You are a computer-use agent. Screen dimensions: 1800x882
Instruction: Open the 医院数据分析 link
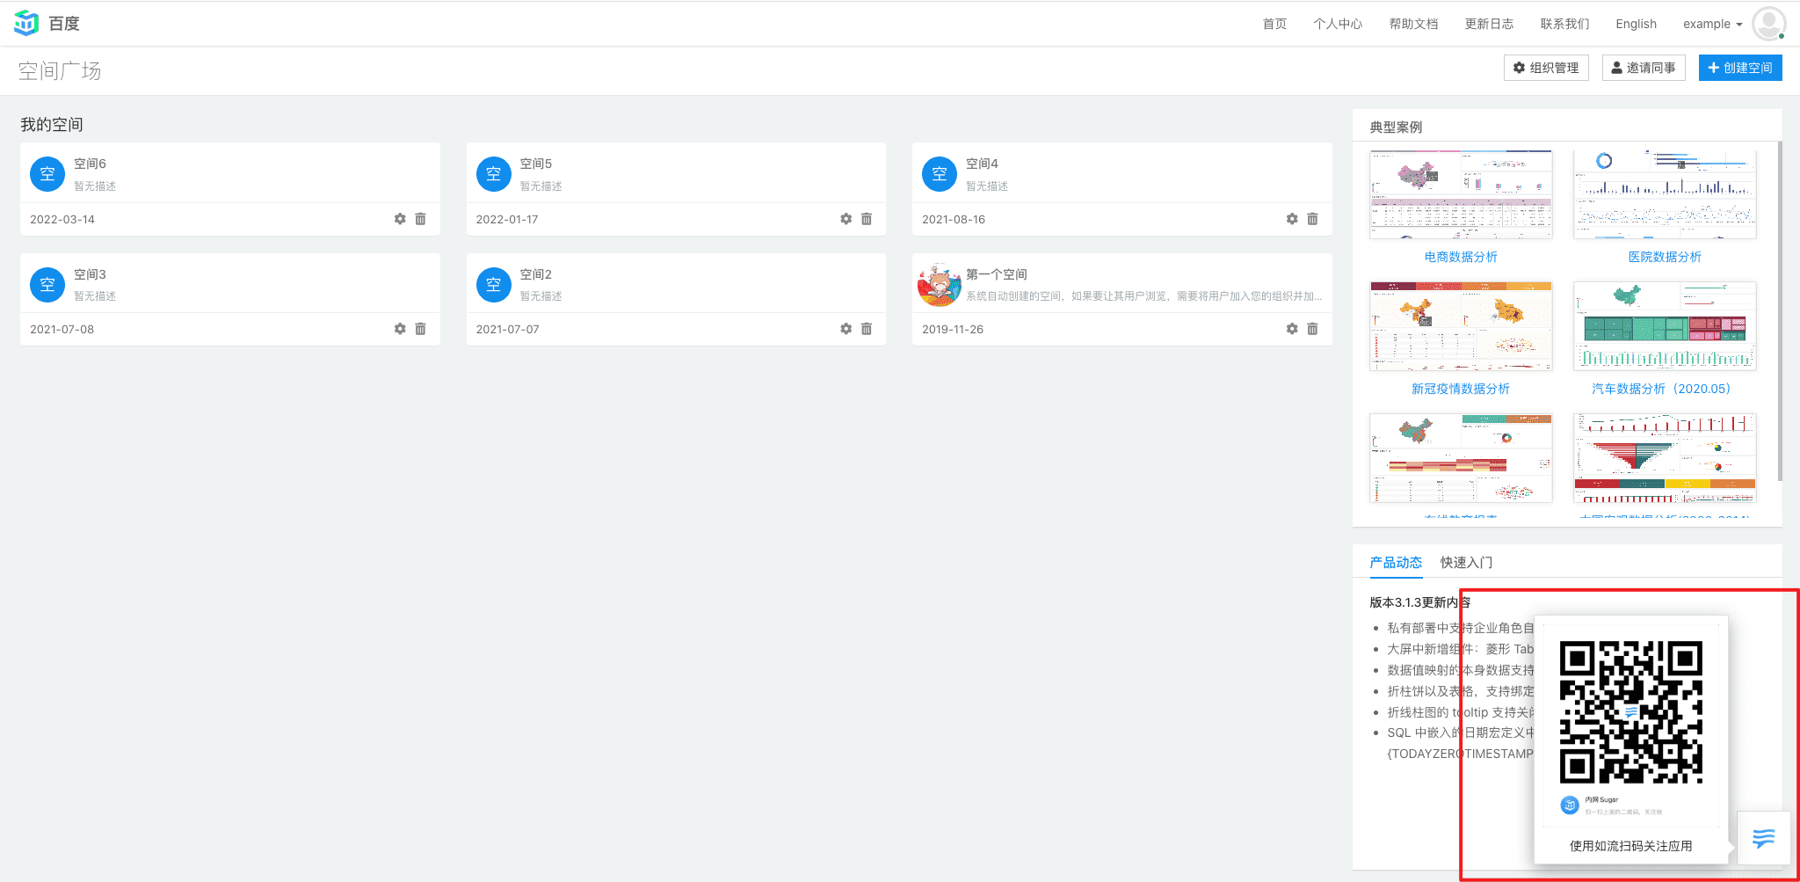tap(1665, 257)
